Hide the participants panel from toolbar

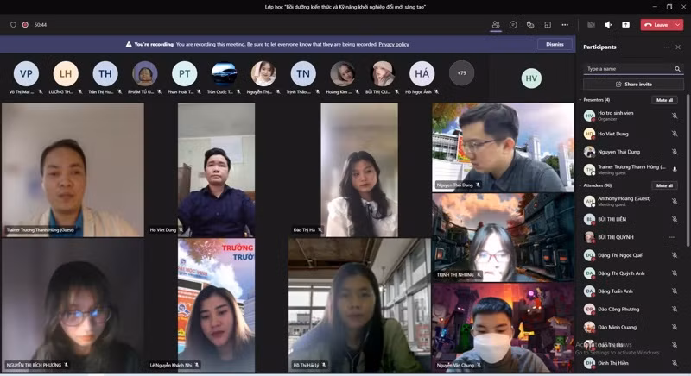pos(496,24)
